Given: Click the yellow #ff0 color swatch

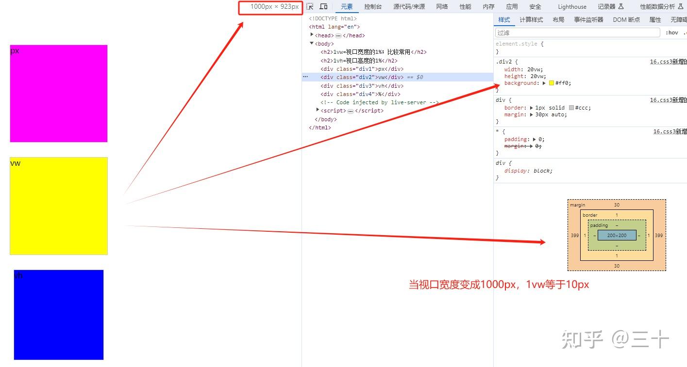Looking at the screenshot, I should click(x=551, y=83).
